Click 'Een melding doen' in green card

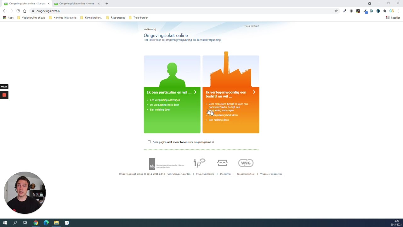click(160, 110)
